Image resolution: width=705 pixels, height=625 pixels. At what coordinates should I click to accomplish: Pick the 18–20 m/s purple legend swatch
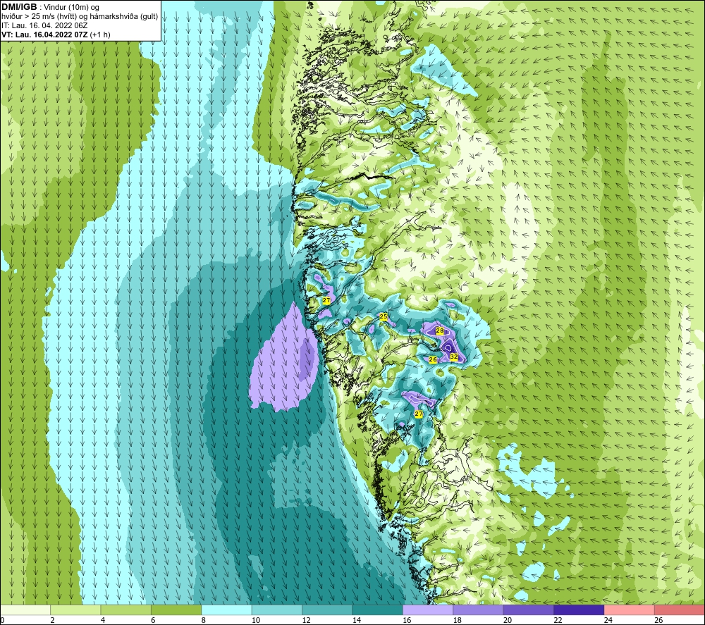[479, 609]
